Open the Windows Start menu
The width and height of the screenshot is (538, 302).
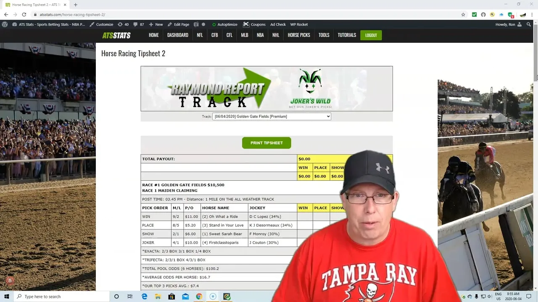(7, 297)
